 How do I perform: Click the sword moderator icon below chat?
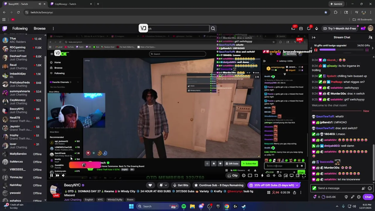click(352, 197)
